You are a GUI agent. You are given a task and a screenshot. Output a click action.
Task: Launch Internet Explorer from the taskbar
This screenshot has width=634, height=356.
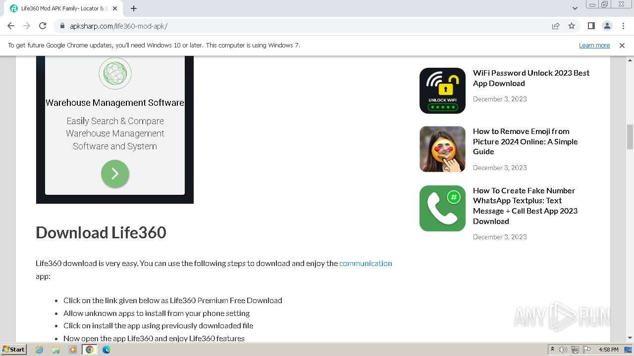40,350
